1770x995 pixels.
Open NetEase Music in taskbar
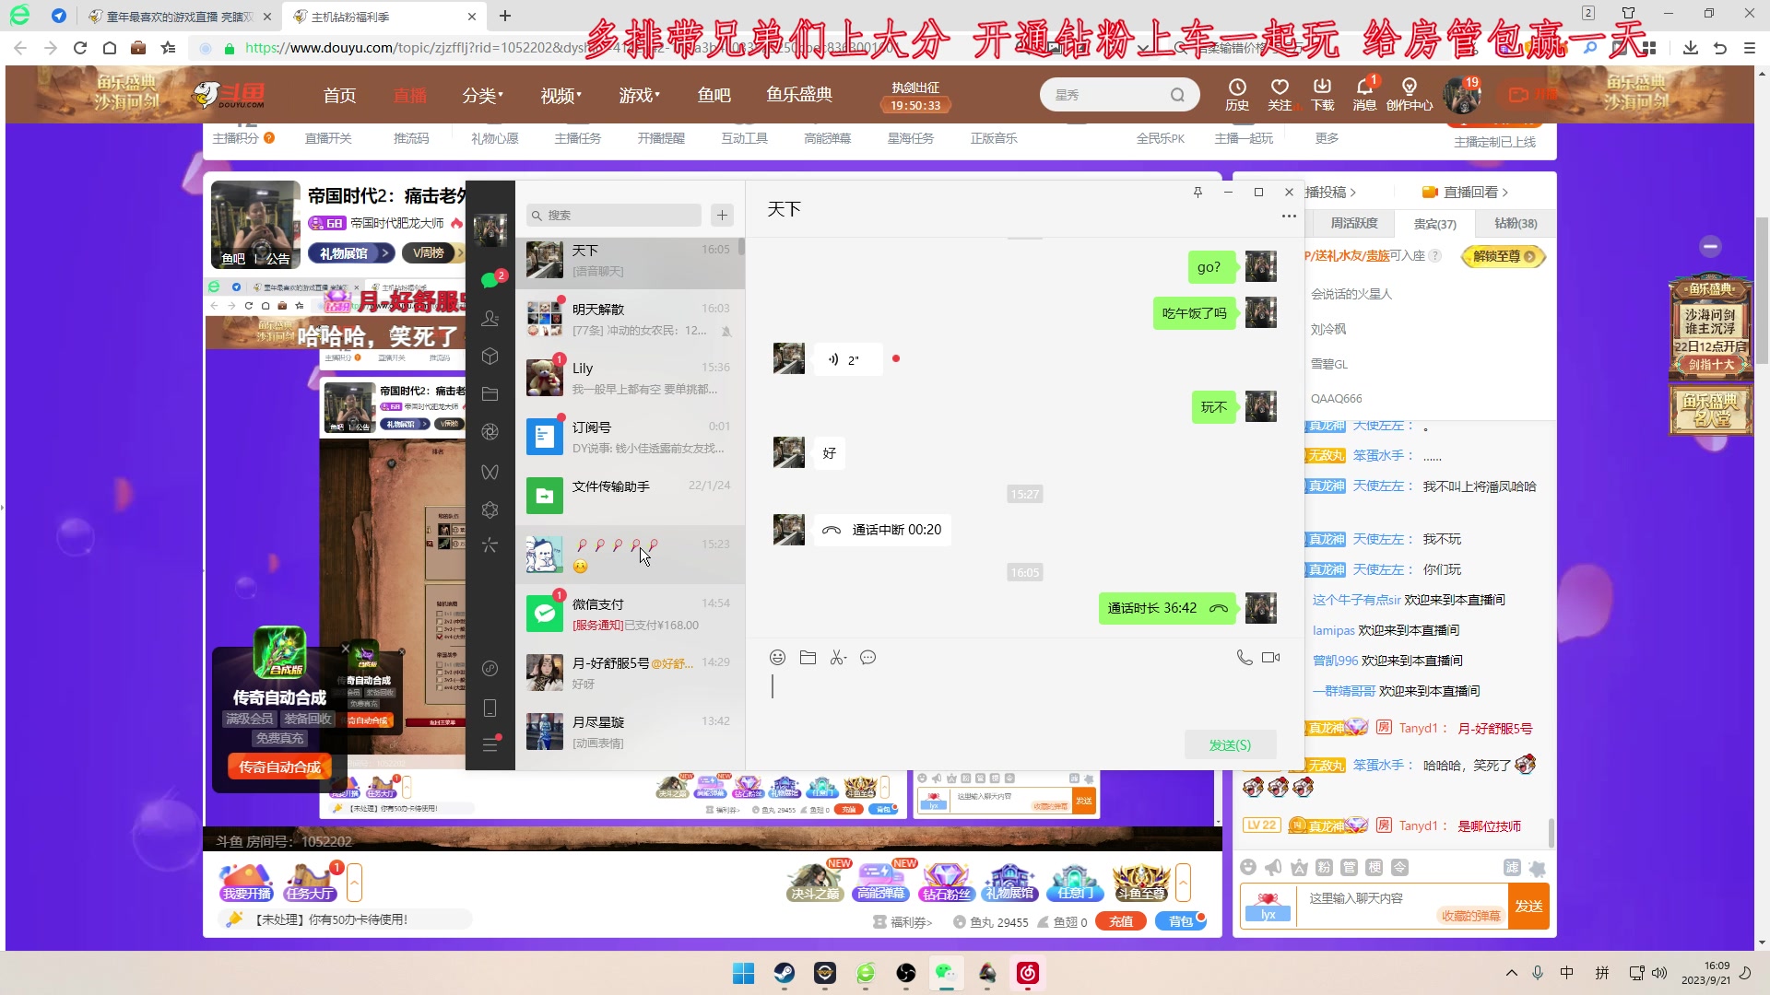pyautogui.click(x=1027, y=973)
